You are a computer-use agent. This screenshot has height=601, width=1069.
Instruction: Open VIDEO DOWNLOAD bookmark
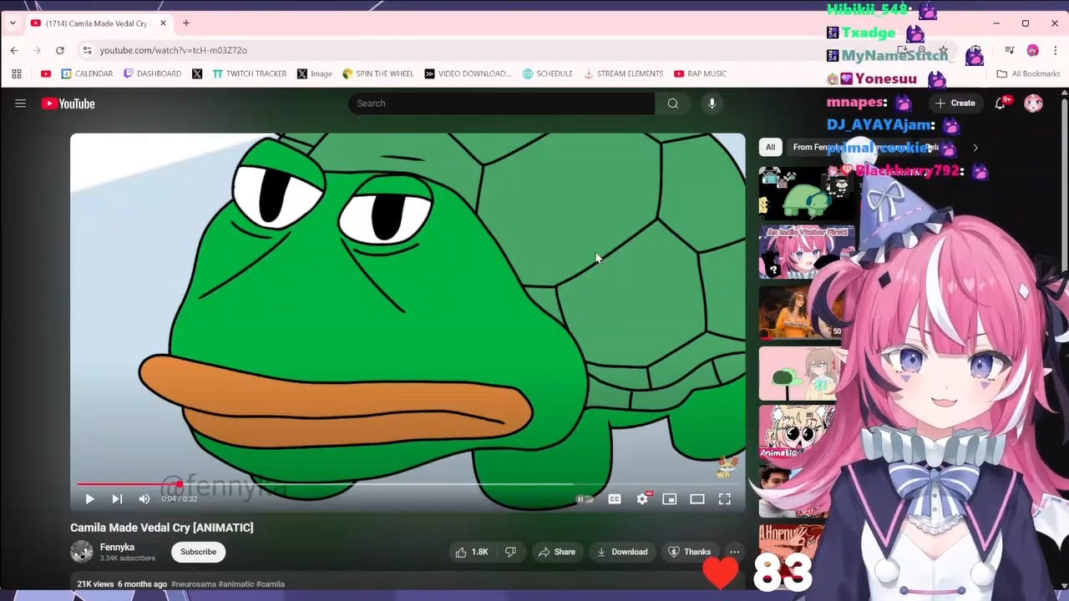tap(468, 73)
